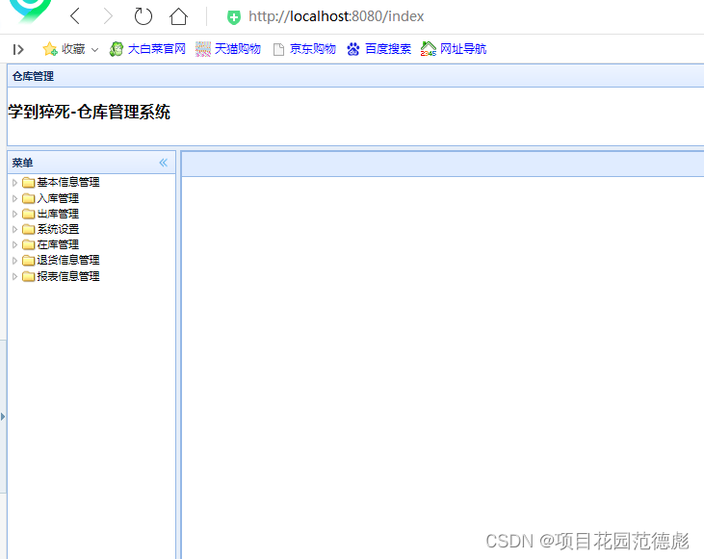Click the 基本信息管理 folder icon

coord(28,182)
